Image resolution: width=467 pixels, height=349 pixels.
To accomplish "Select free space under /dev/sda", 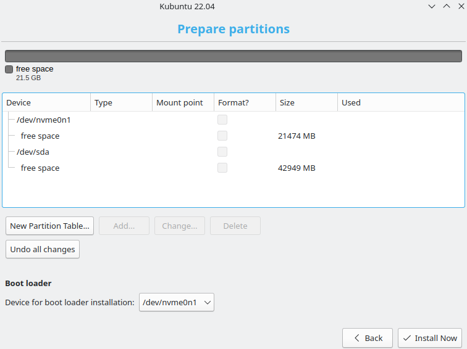I will (233, 168).
